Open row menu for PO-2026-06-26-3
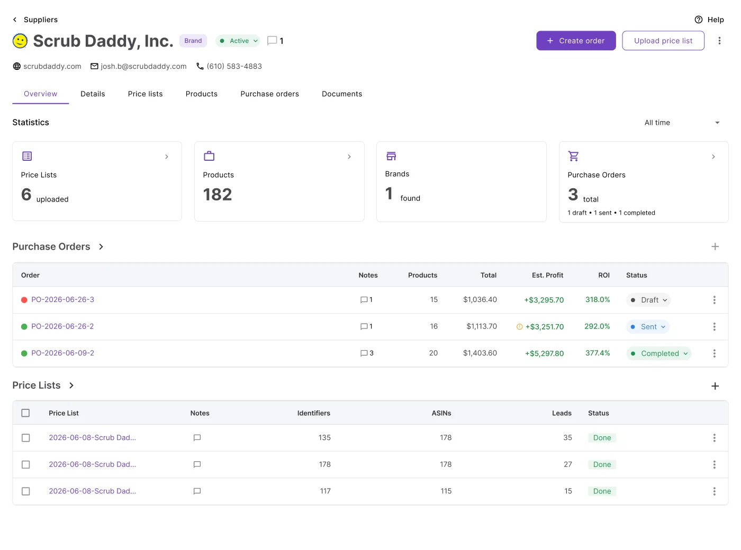 point(714,300)
